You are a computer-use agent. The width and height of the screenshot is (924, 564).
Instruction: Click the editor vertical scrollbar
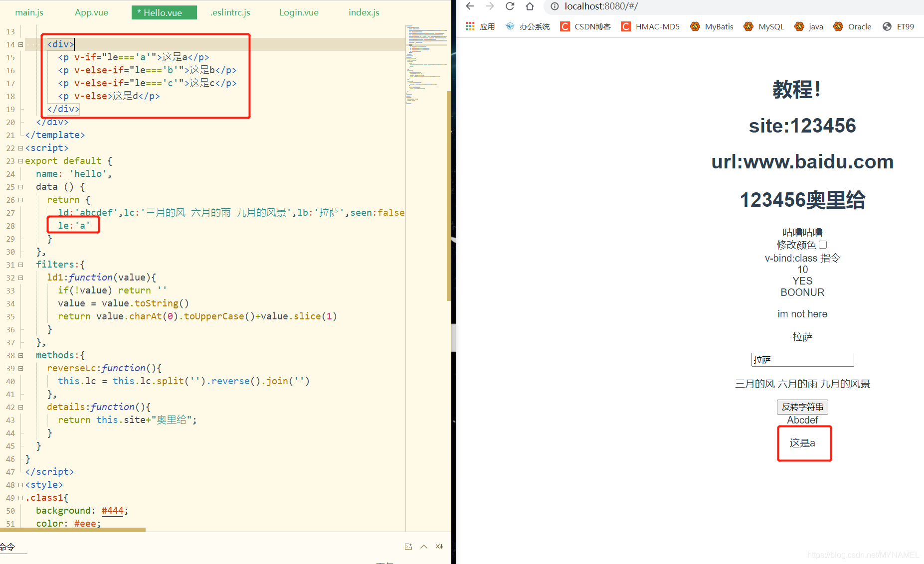[449, 196]
